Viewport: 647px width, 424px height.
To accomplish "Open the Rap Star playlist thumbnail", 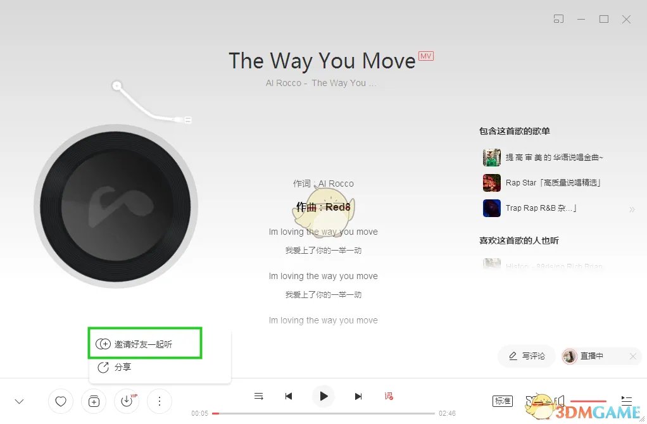I will (x=492, y=183).
